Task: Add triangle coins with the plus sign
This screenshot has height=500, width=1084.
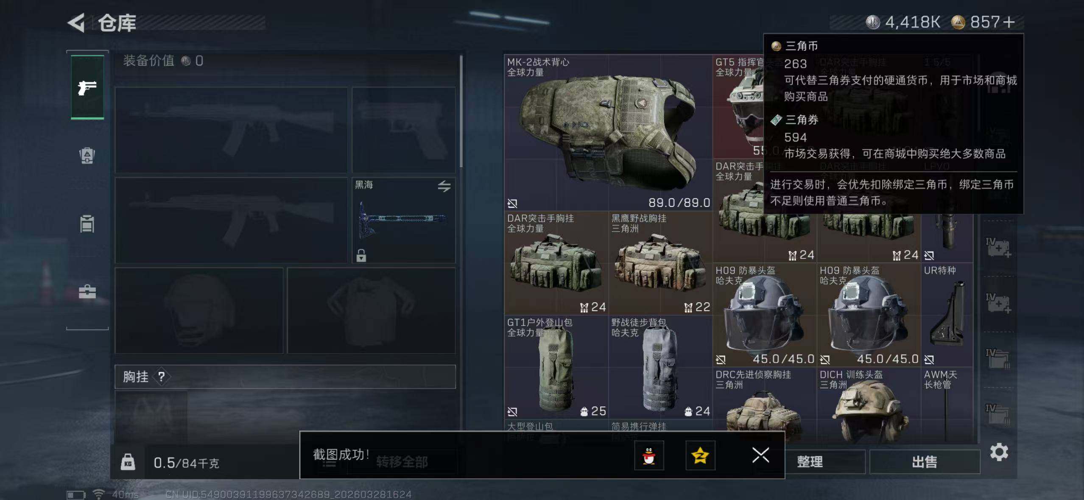Action: (x=1009, y=22)
